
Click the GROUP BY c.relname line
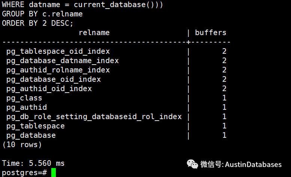tap(42, 14)
